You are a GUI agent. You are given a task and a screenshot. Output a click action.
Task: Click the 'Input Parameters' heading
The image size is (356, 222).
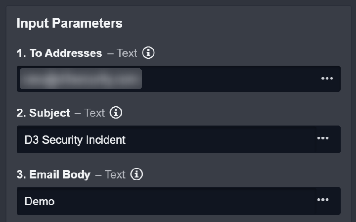coord(70,23)
